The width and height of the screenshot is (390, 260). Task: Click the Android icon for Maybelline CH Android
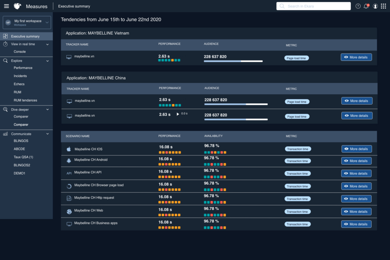[69, 161]
